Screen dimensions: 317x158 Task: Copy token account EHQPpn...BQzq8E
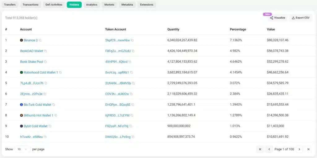click(x=133, y=105)
